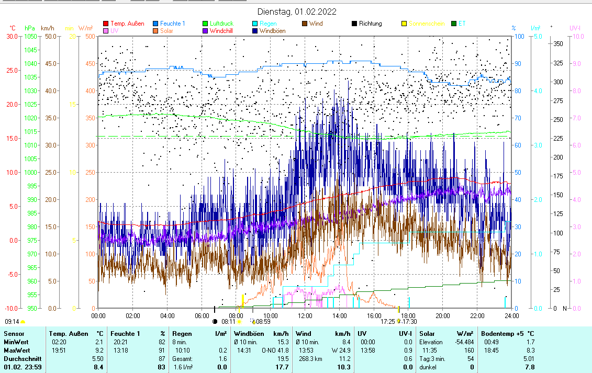Screen dimensions: 592x373
Task: Click the blue Feuchte 1 legend swatch
Action: click(155, 24)
